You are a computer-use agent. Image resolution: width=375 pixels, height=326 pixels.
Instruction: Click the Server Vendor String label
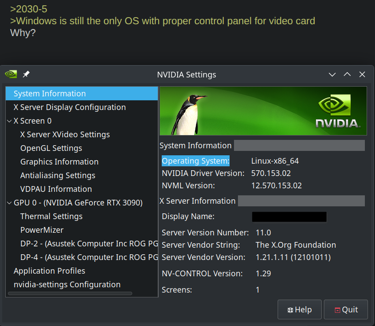click(201, 245)
